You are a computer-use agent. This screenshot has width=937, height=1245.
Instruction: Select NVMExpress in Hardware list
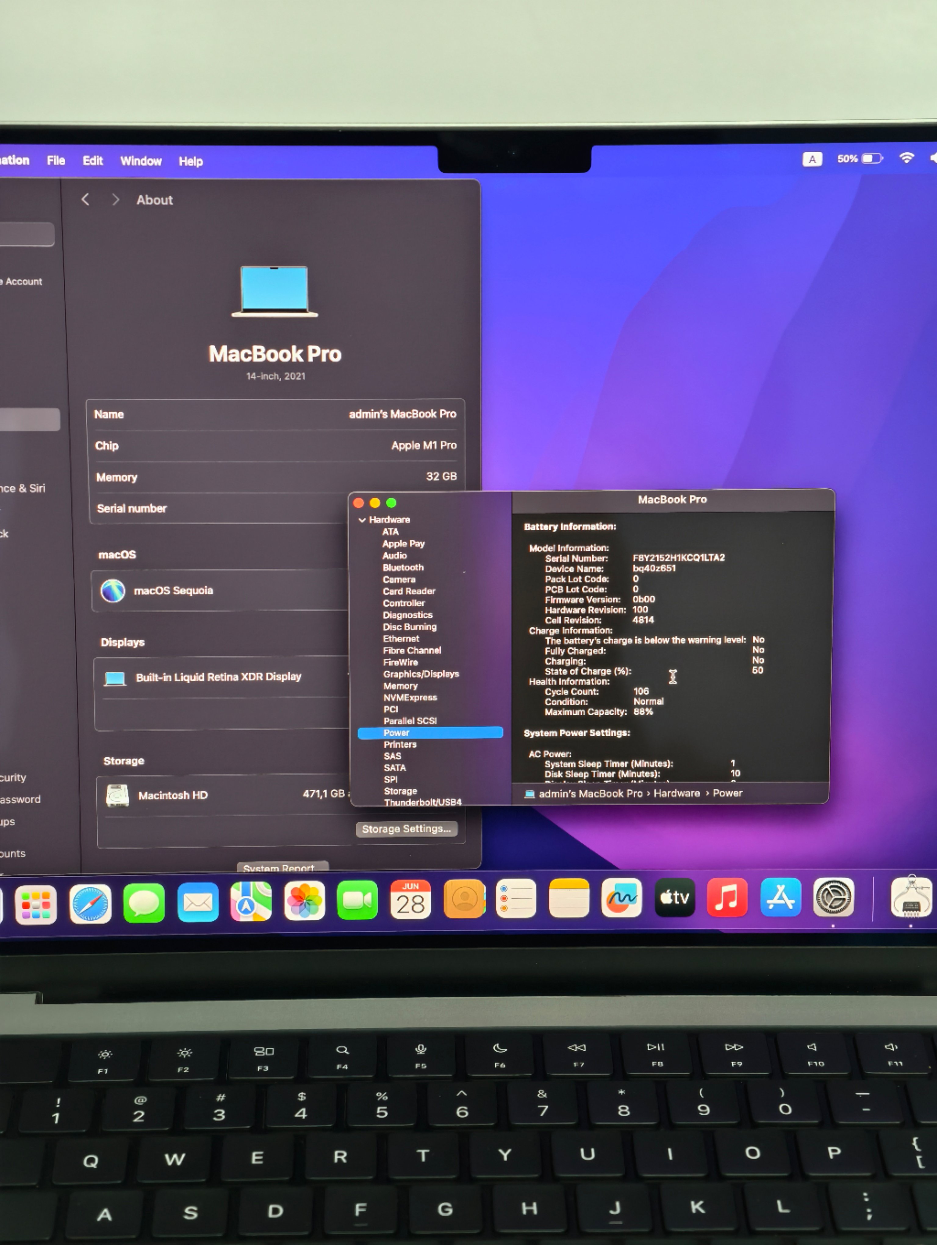pos(410,697)
